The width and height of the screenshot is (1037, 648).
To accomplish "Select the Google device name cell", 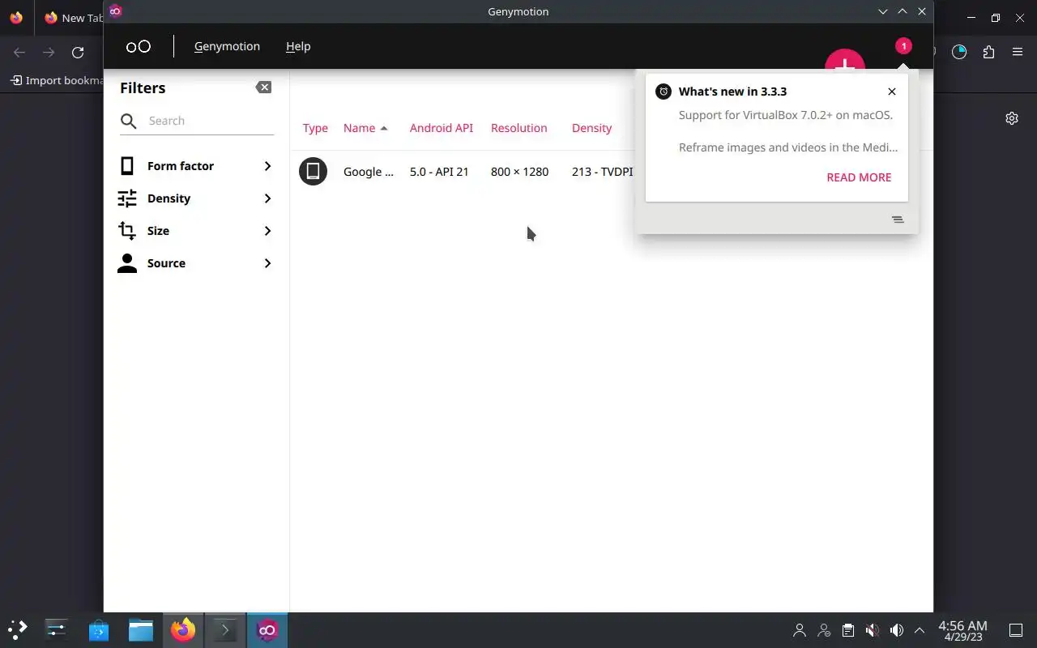I will tap(369, 172).
